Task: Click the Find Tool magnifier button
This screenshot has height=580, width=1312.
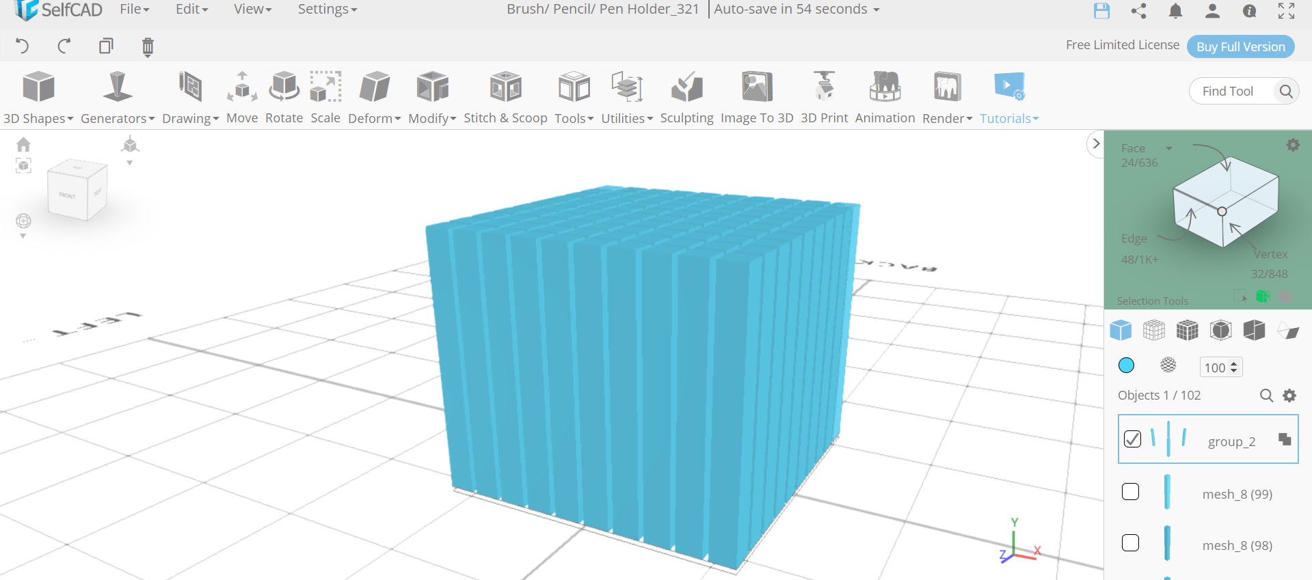Action: [x=1286, y=91]
